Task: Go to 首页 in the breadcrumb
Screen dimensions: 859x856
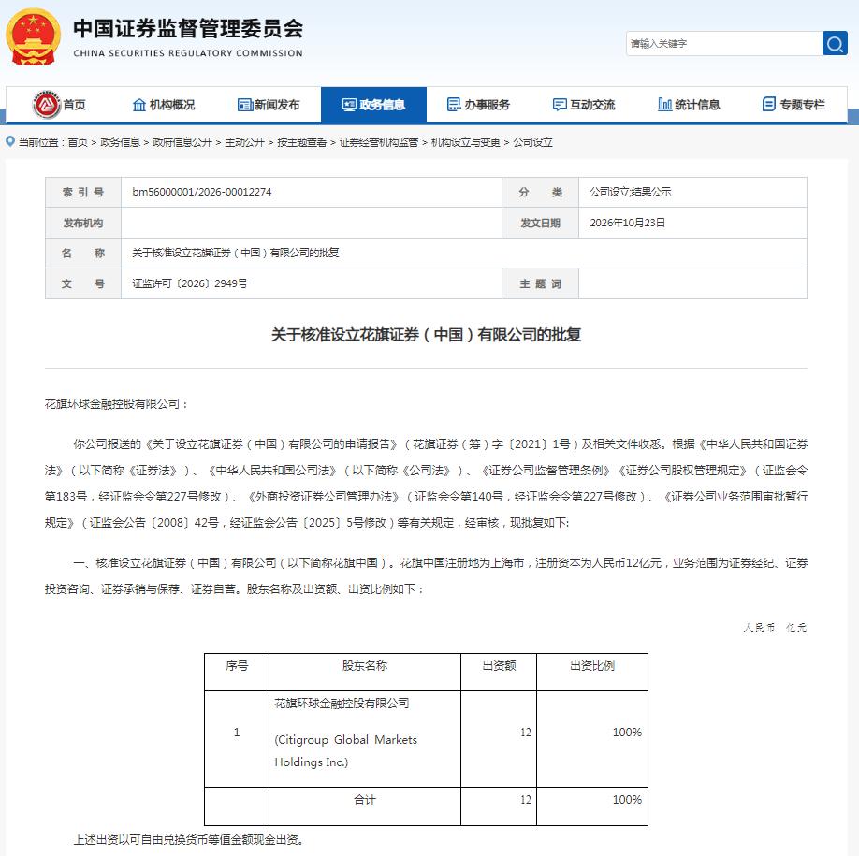Action: click(x=78, y=142)
